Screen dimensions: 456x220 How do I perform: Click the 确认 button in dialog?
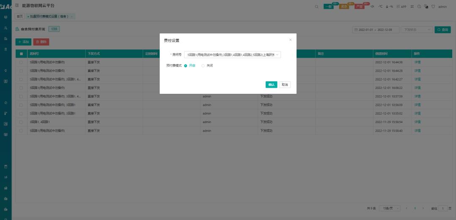(271, 84)
